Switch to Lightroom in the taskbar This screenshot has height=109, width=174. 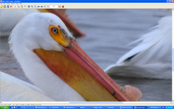[x=84, y=107]
